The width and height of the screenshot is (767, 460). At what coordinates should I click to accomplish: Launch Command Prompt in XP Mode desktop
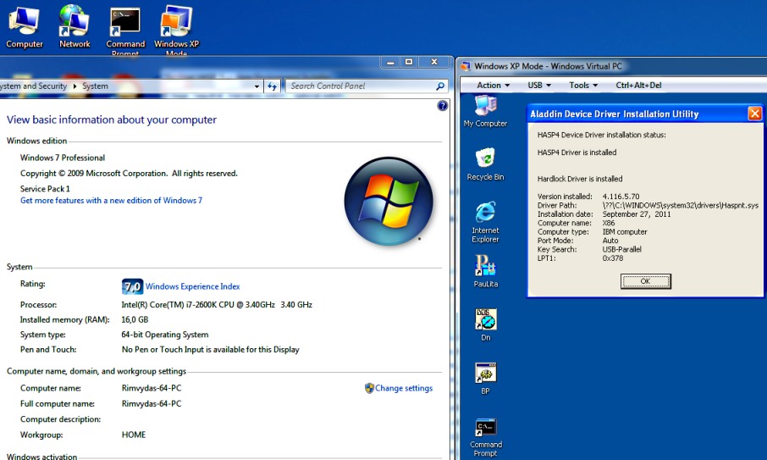point(485,437)
